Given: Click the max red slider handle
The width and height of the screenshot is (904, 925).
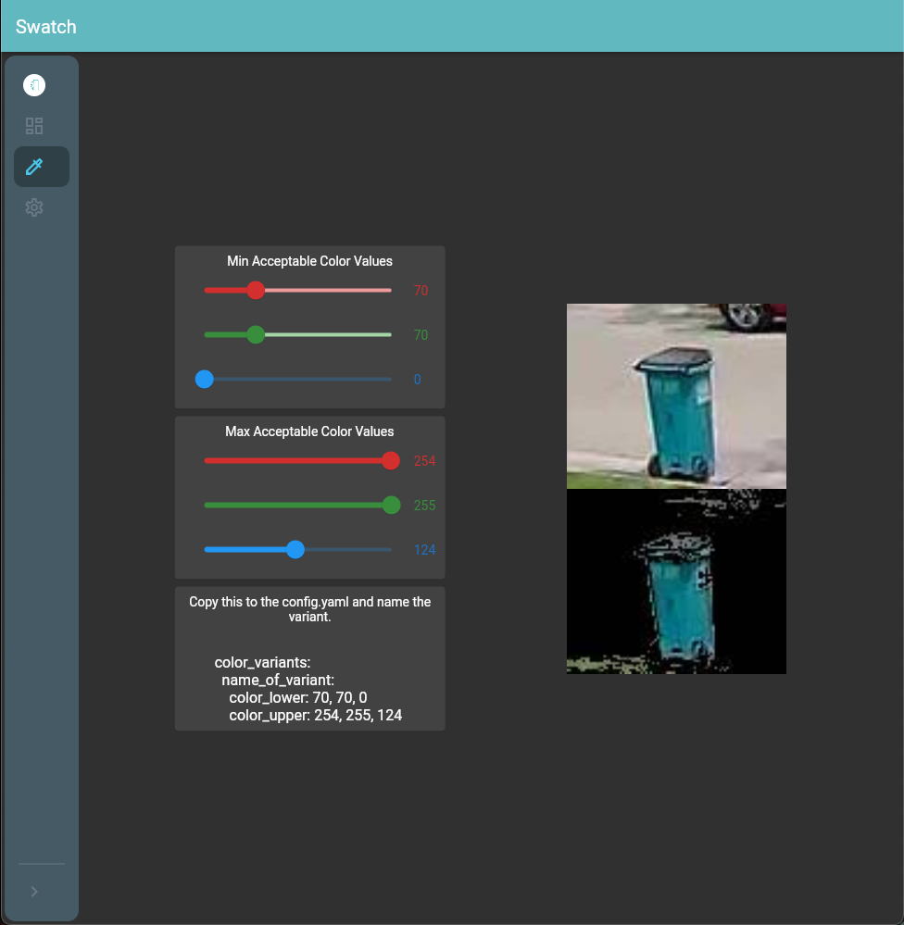Looking at the screenshot, I should (x=391, y=461).
